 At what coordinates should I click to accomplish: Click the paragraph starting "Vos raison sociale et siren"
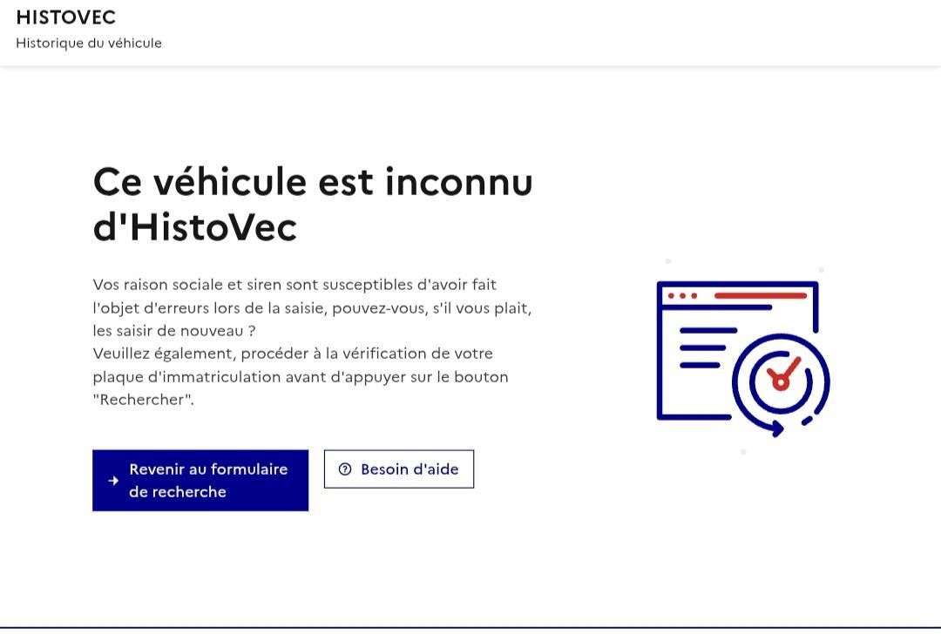(x=312, y=342)
